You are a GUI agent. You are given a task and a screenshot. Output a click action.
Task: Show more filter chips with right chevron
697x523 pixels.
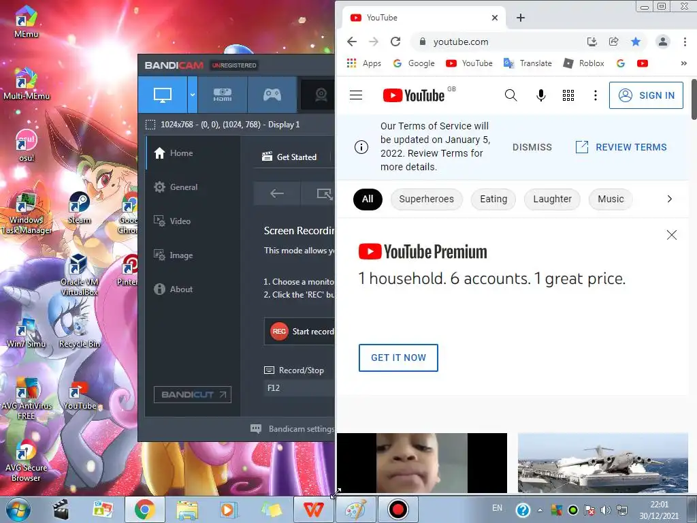click(670, 199)
